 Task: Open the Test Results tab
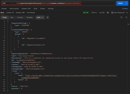pyautogui.click(x=31, y=13)
